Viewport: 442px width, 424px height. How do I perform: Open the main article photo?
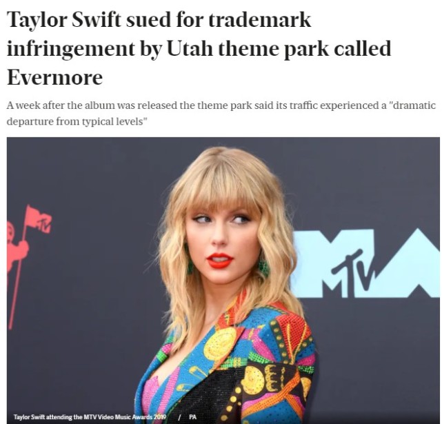point(223,280)
